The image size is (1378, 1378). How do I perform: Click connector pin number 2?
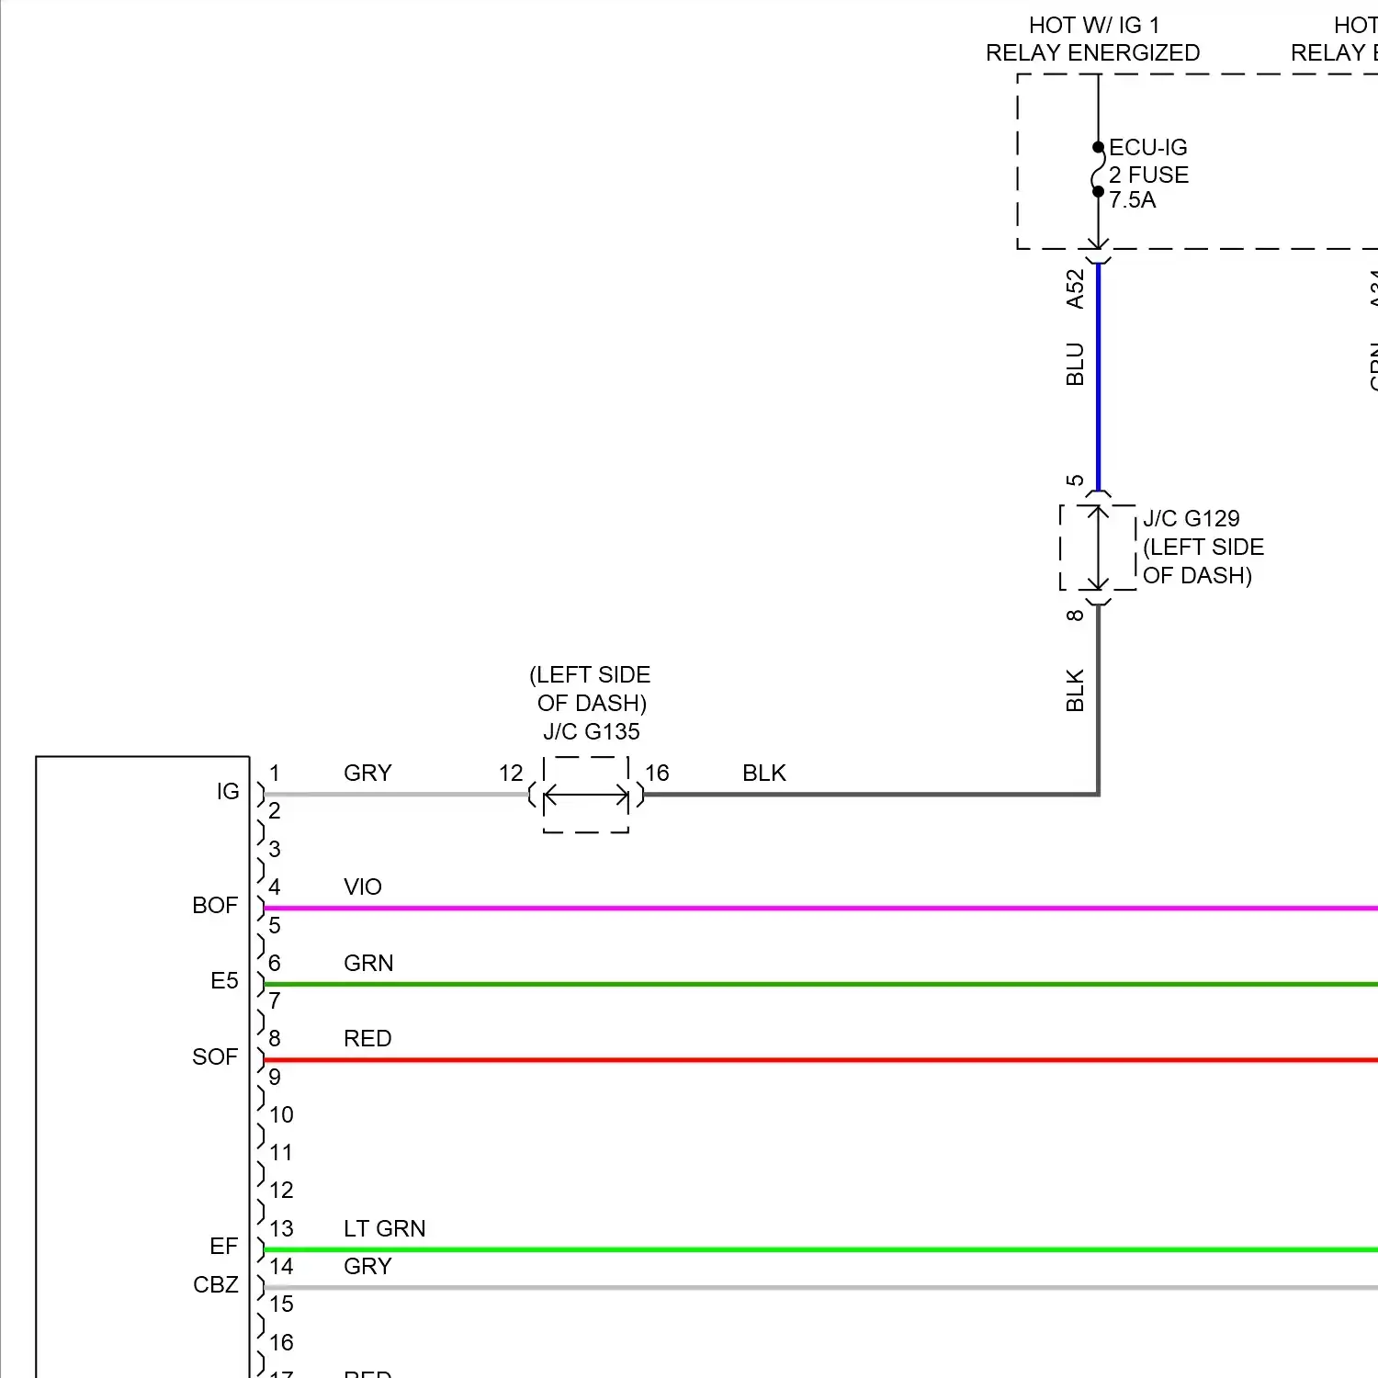tap(274, 810)
